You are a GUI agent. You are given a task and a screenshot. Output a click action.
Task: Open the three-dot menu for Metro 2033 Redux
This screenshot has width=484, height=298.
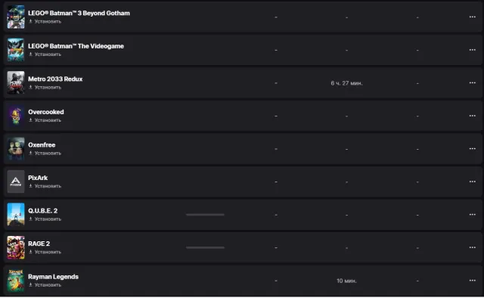pos(472,82)
